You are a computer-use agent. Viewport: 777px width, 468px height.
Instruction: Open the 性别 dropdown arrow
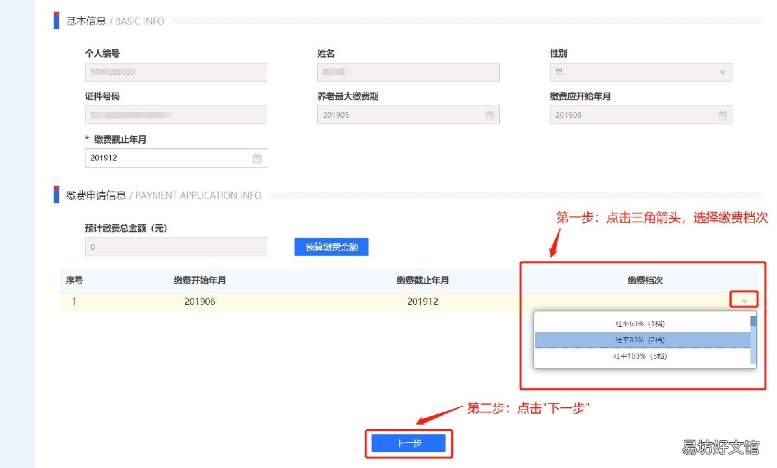[723, 72]
